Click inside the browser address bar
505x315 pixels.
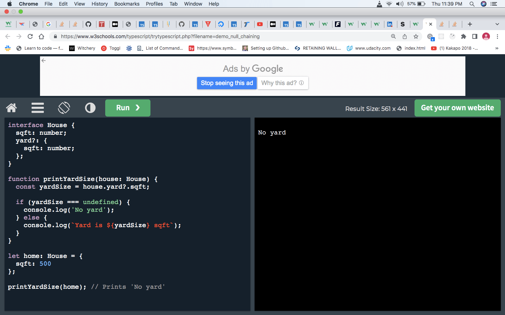point(210,36)
